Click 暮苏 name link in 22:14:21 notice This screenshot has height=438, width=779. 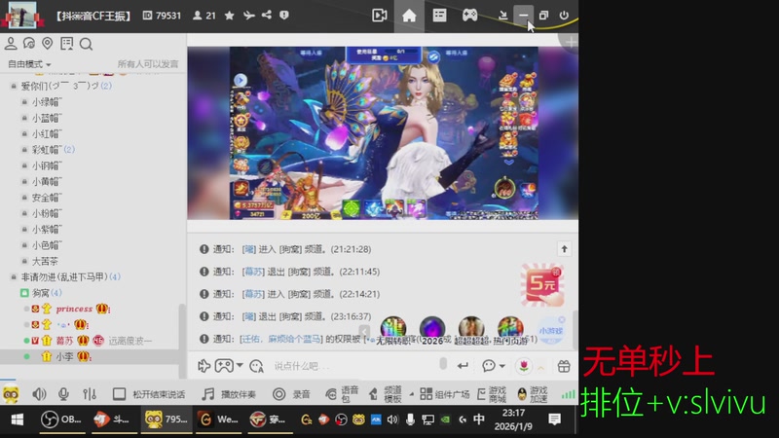pos(253,294)
